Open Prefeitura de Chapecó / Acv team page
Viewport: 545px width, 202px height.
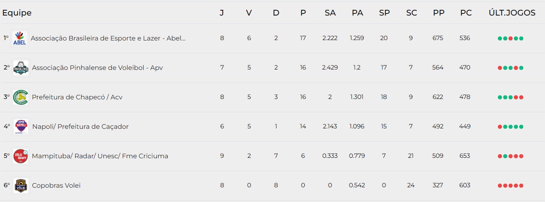(77, 97)
